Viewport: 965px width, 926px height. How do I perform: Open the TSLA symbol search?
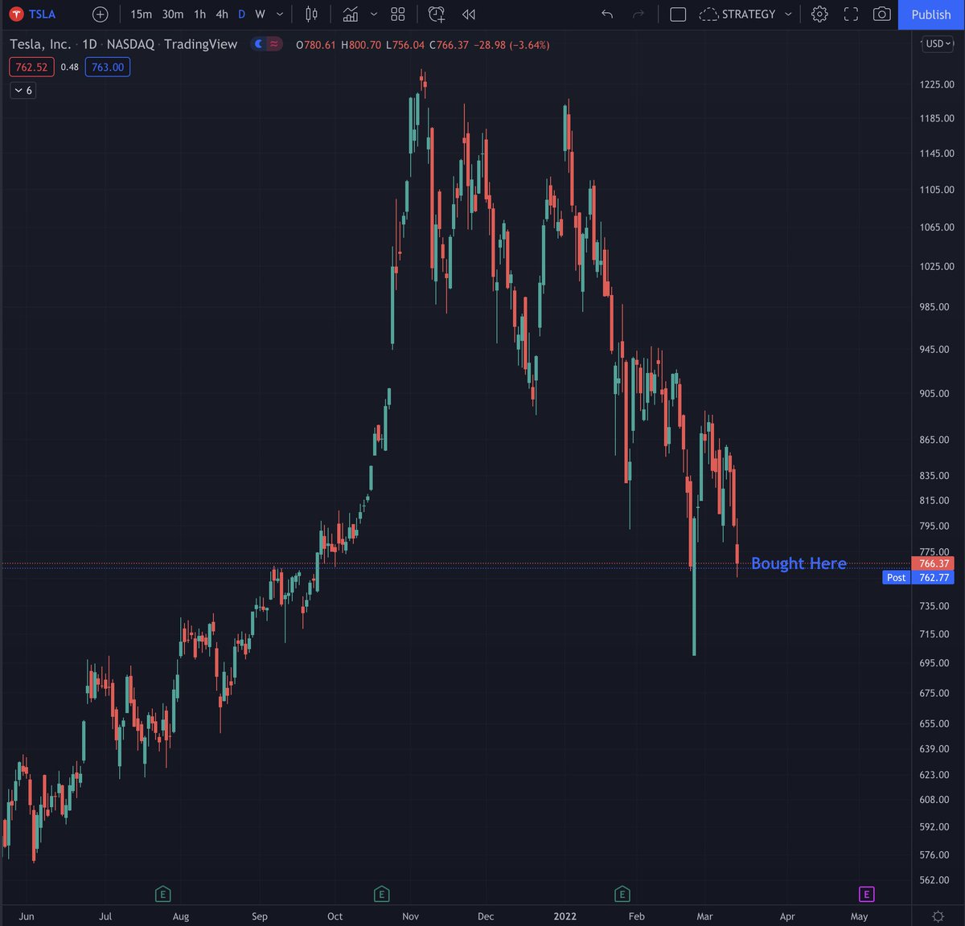point(32,14)
